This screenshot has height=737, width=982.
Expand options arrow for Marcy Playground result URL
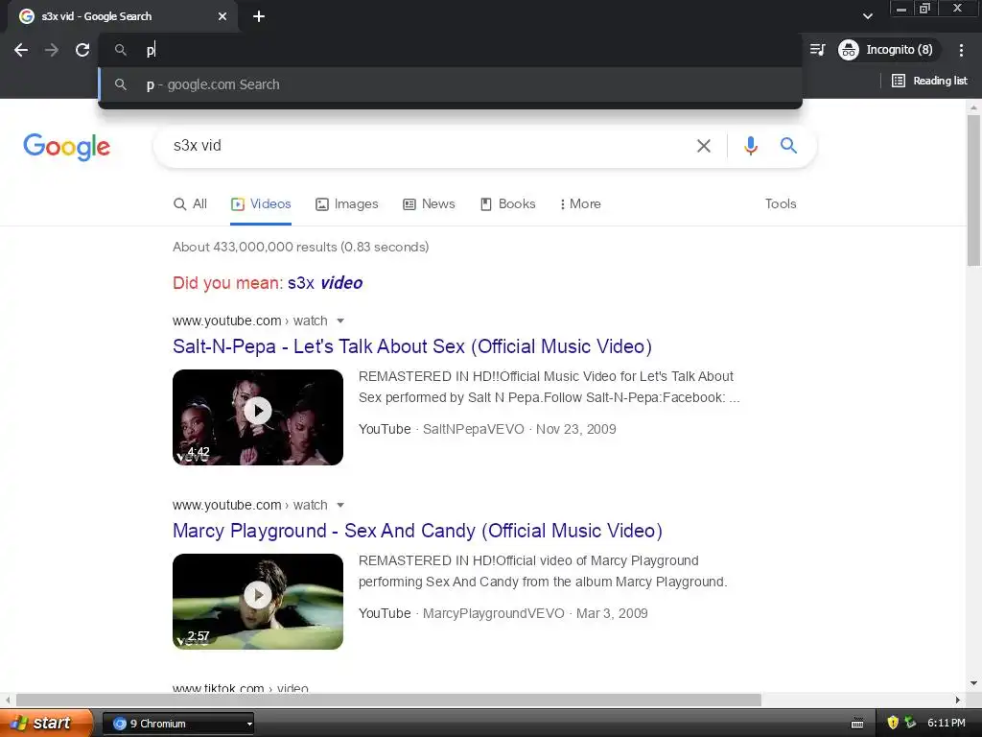pos(340,505)
